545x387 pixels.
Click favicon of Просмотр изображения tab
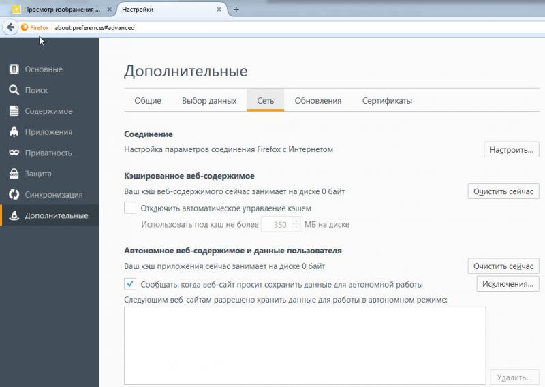(x=16, y=10)
